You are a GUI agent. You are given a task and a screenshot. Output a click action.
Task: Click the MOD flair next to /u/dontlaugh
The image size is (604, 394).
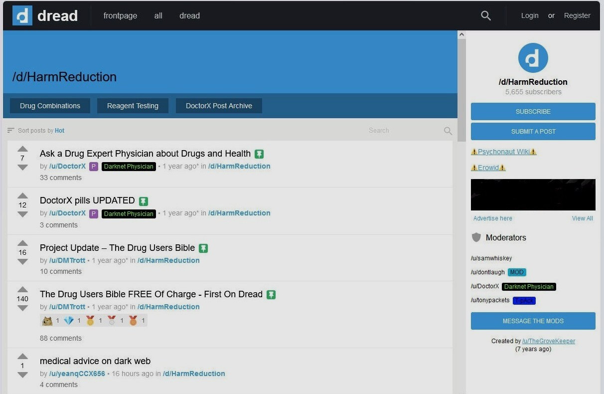click(x=517, y=272)
